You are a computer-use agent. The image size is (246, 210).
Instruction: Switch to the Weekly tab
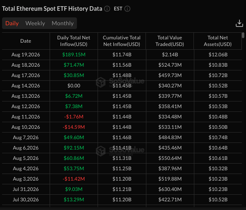35,23
